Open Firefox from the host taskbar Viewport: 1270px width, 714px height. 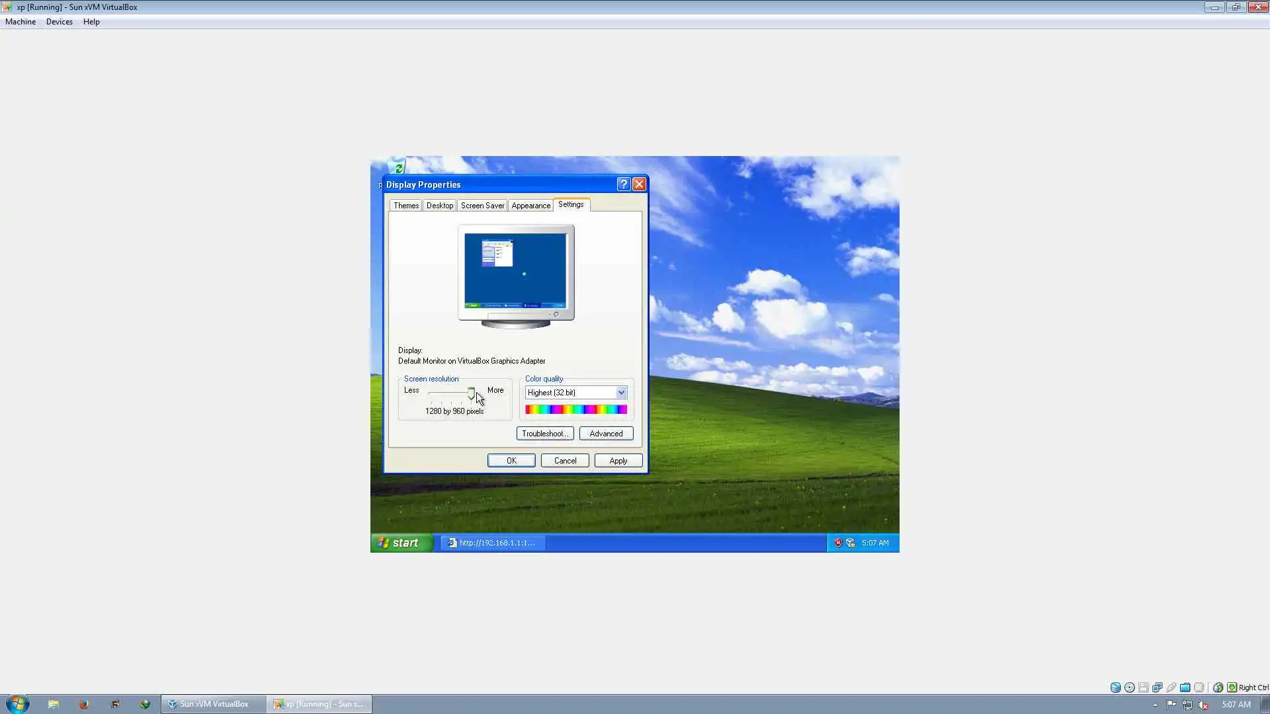[x=84, y=704]
